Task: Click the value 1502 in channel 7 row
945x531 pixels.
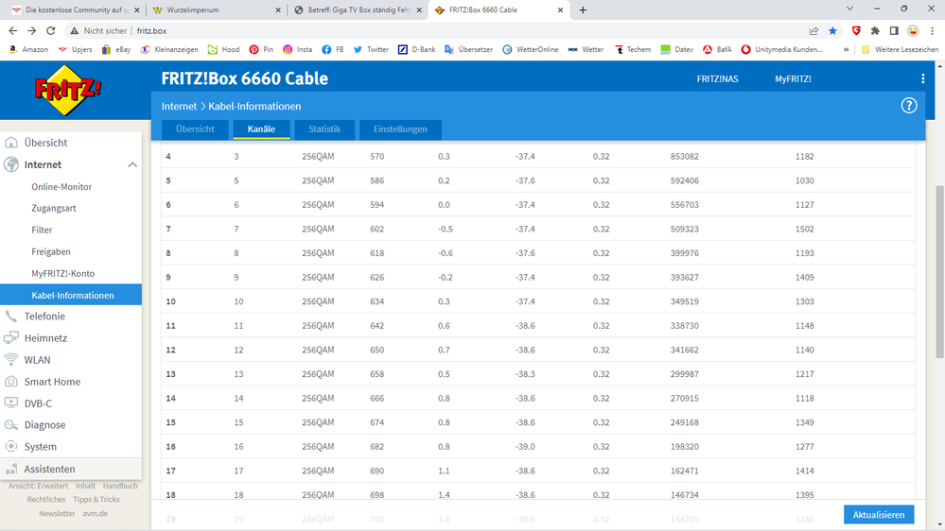Action: click(x=805, y=229)
